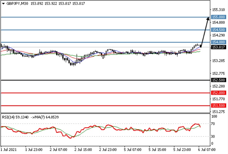The image size is (228, 154).
Task: Select the red 152.000 level label
Action: [218, 93]
